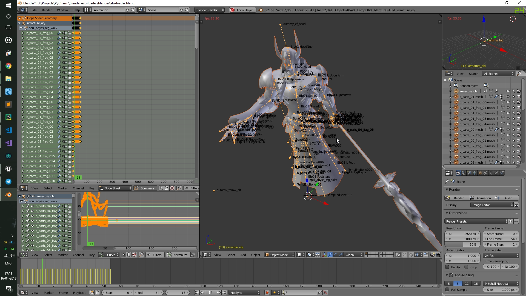Collapse the Dope Sheet Summary row
Viewport: 526px width, 296px height.
(19, 18)
